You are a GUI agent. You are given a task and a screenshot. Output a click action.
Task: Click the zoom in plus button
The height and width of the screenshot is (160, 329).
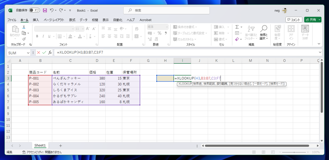pyautogui.click(x=308, y=152)
